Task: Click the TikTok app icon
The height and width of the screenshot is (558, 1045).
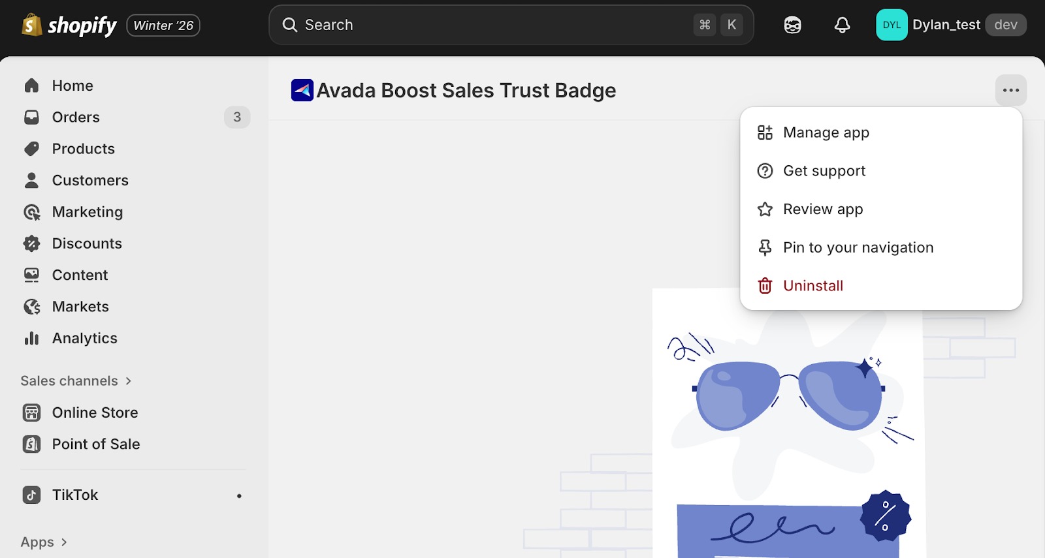Action: [x=31, y=495]
